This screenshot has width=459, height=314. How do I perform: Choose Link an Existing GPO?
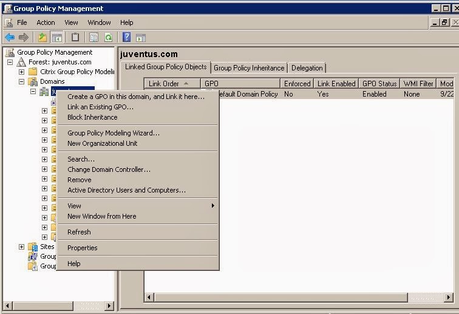point(138,107)
